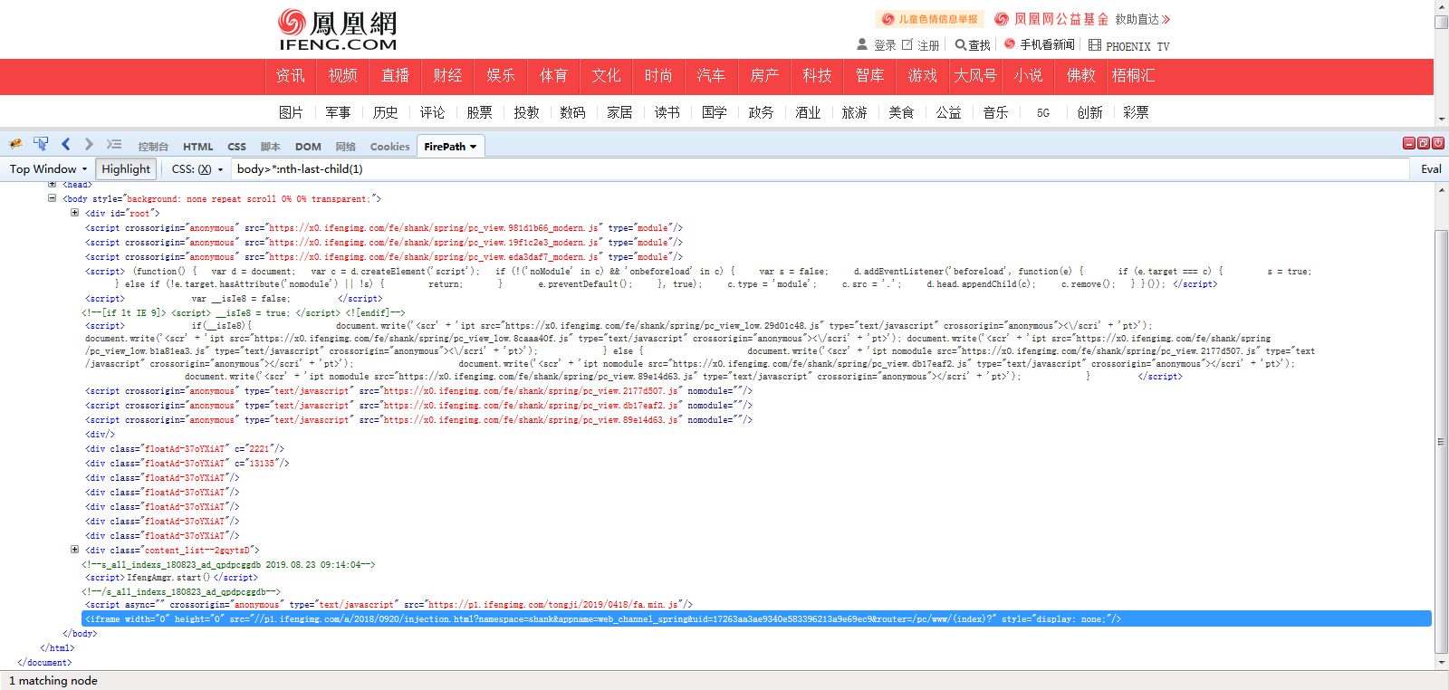Minimize the Firebug panel with red button
Viewport: 1449px width, 690px height.
tap(1409, 143)
